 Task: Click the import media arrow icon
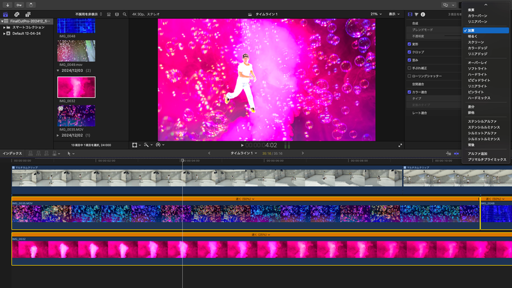8,5
